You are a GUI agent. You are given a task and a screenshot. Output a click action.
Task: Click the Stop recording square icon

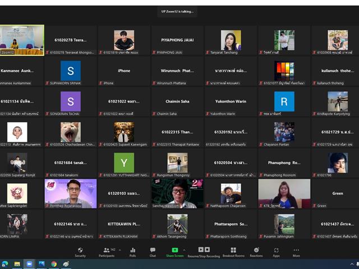pos(207,249)
